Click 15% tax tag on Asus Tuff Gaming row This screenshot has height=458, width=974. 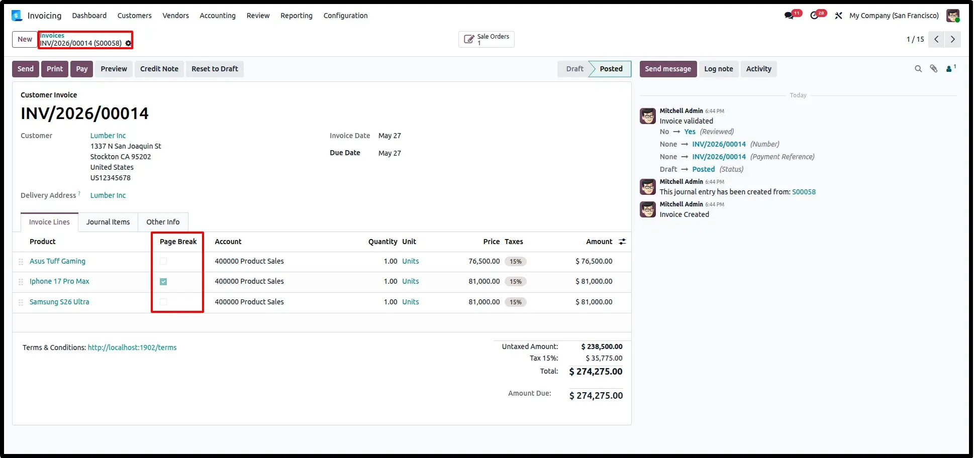tap(516, 262)
